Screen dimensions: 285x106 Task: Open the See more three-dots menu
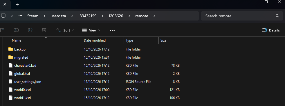click(112, 30)
